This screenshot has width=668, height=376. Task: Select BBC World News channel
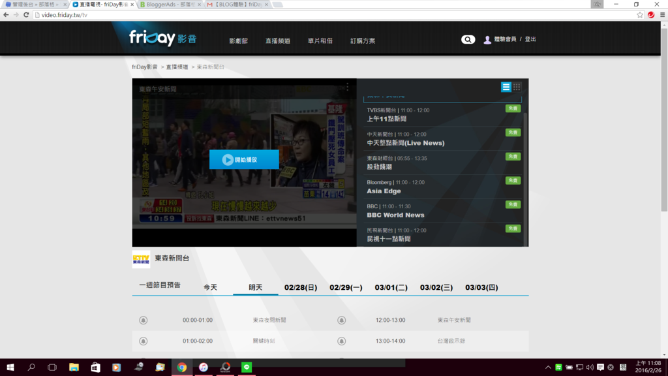(x=443, y=211)
